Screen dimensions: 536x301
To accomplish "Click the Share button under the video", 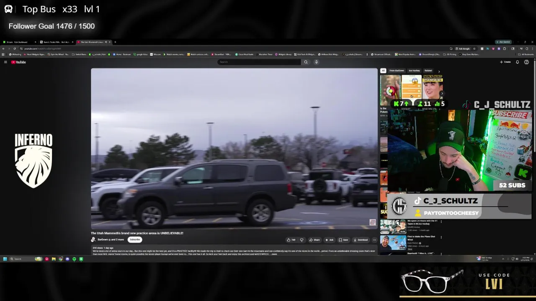I will 314,240.
